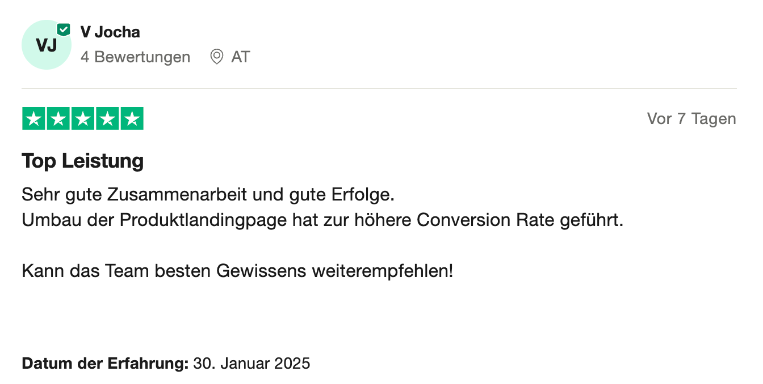Click the first green rating star
This screenshot has height=384, width=763.
click(x=34, y=119)
